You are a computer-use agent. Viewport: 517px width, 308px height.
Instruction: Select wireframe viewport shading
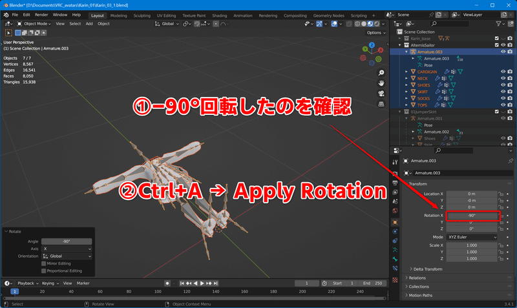click(357, 24)
